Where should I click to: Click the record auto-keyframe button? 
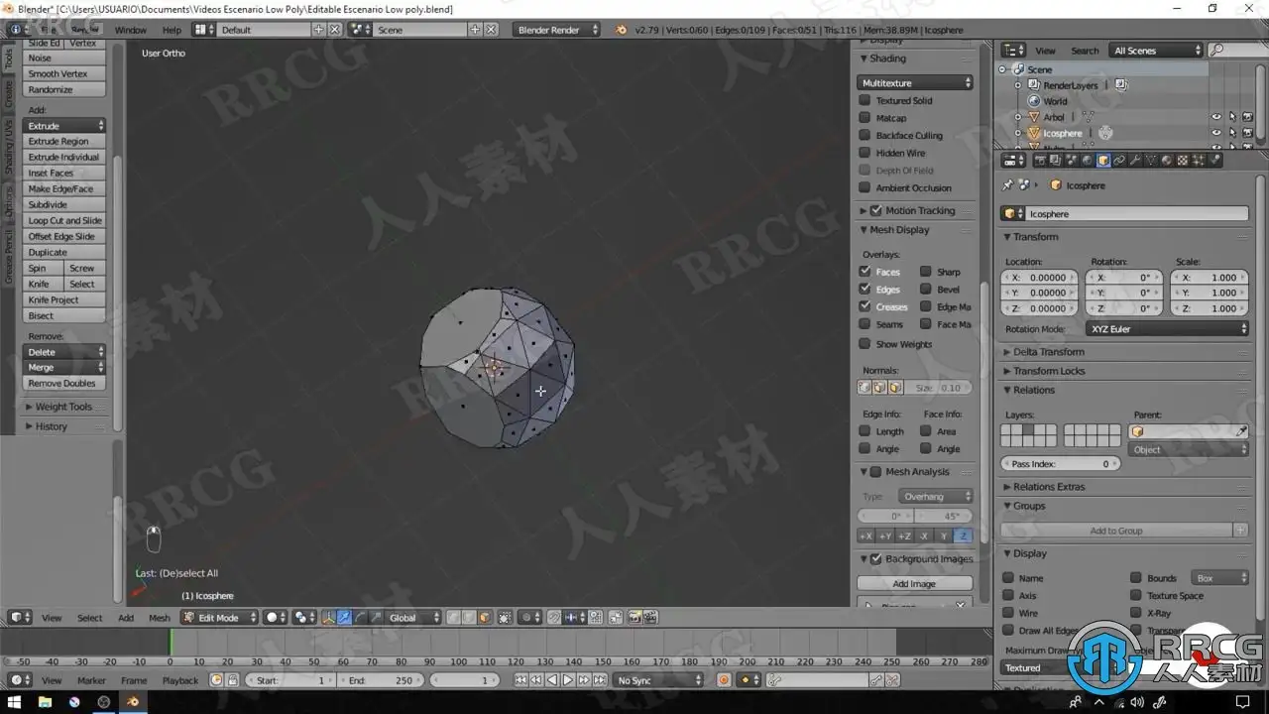[724, 680]
